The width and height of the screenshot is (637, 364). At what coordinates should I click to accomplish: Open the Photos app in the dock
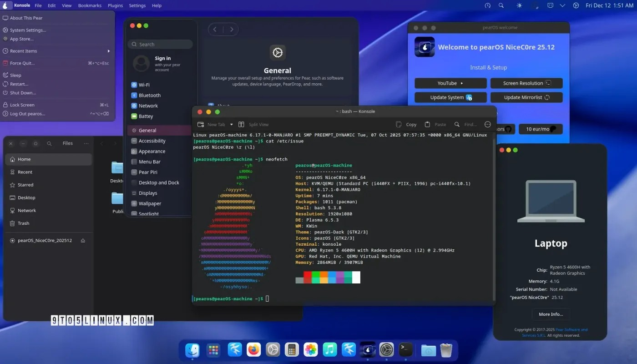point(311,349)
